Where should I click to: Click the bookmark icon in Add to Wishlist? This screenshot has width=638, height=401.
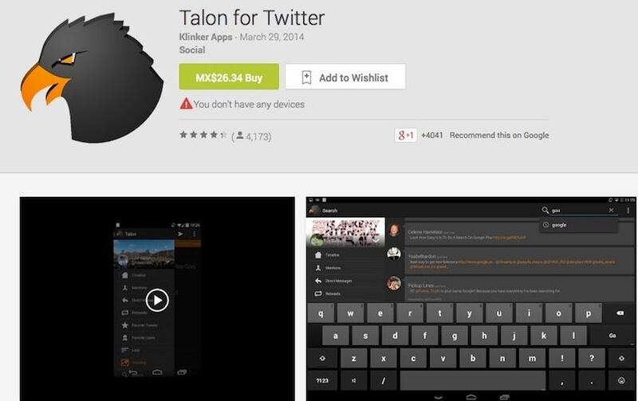tap(306, 77)
